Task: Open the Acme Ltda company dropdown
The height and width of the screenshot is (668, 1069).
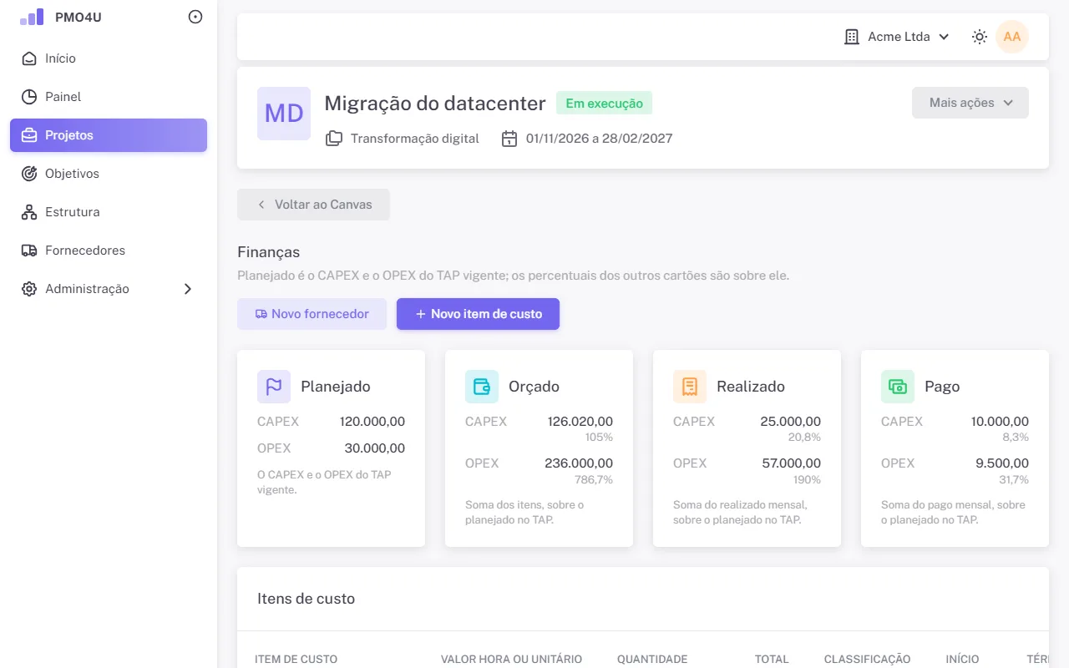Action: (x=897, y=37)
